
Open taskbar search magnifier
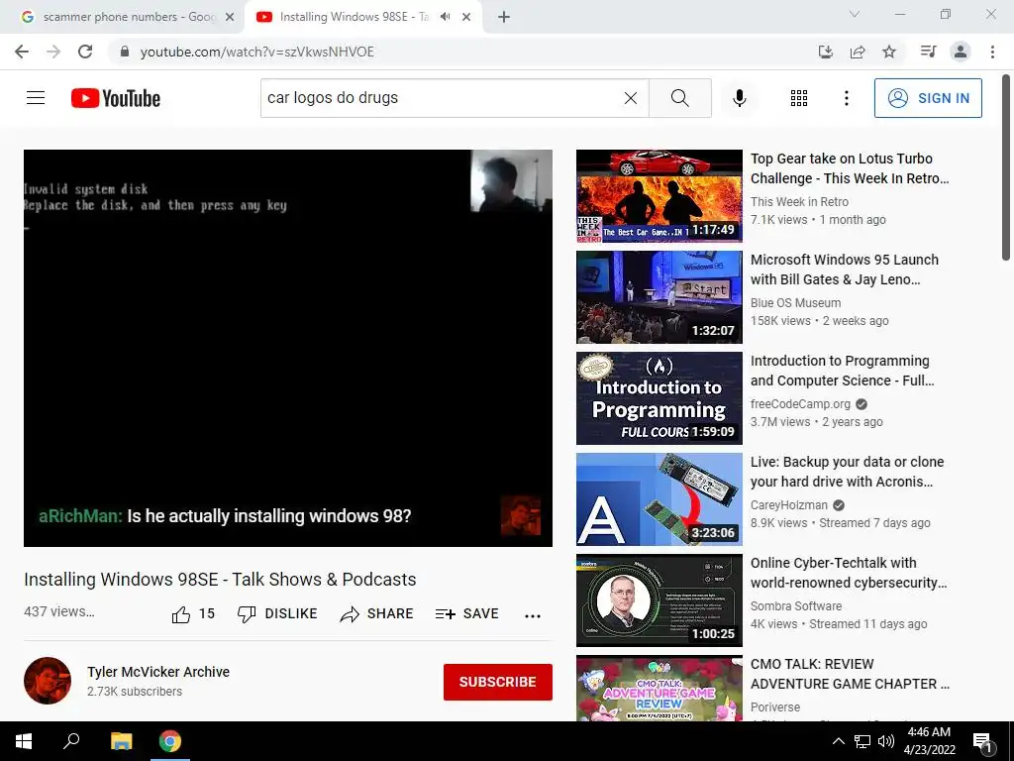click(71, 741)
